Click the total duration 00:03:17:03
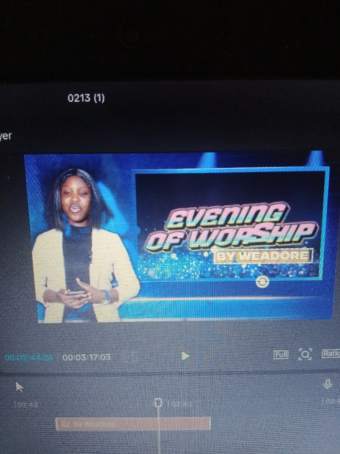The image size is (340, 454). (x=86, y=357)
